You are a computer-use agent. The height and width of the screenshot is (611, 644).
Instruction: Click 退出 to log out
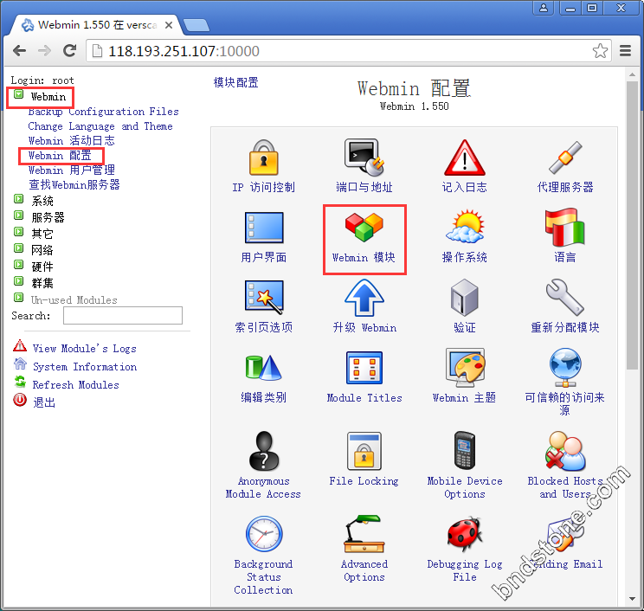tap(44, 402)
